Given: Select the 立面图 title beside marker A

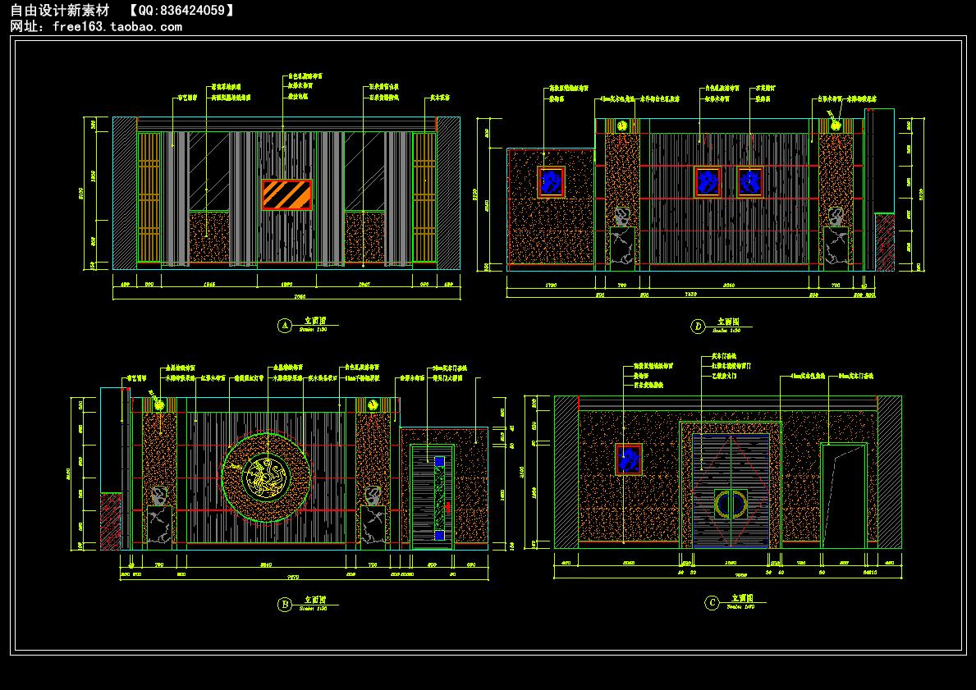Looking at the screenshot, I should (315, 321).
